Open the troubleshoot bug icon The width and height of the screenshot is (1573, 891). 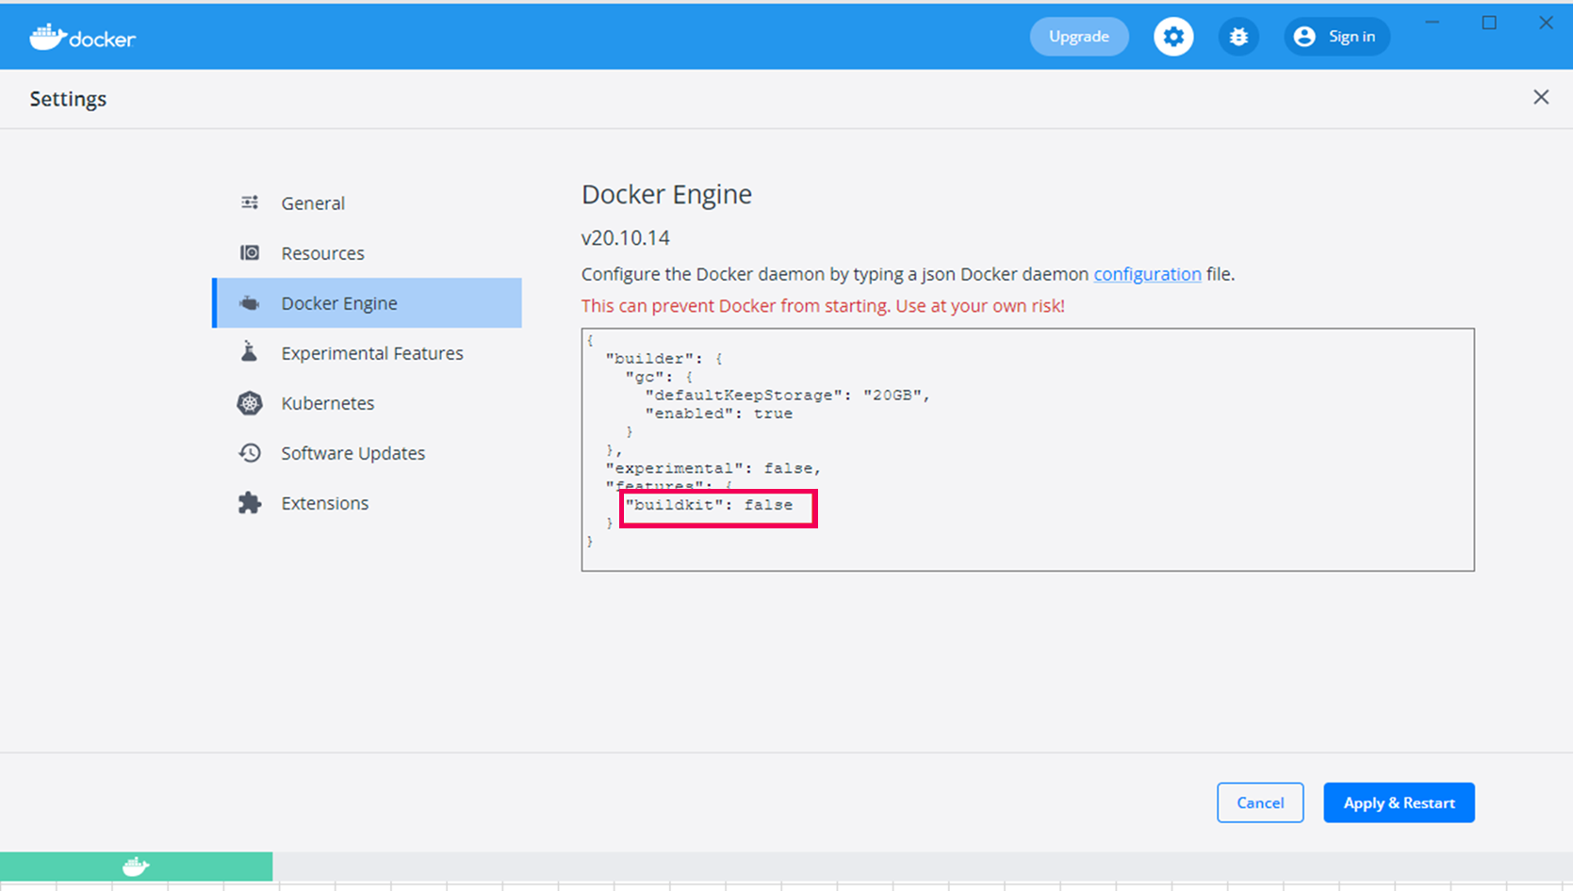coord(1238,37)
